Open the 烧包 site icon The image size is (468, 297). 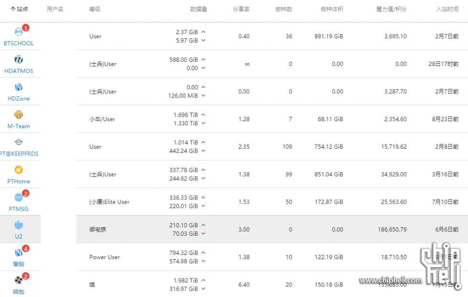[x=19, y=280]
